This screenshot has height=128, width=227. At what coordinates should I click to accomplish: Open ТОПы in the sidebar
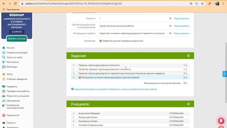click(x=10, y=74)
